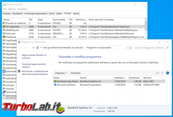The width and height of the screenshot is (173, 117).
Task: Click the ShareX.exe process icon
Action: coord(4,37)
